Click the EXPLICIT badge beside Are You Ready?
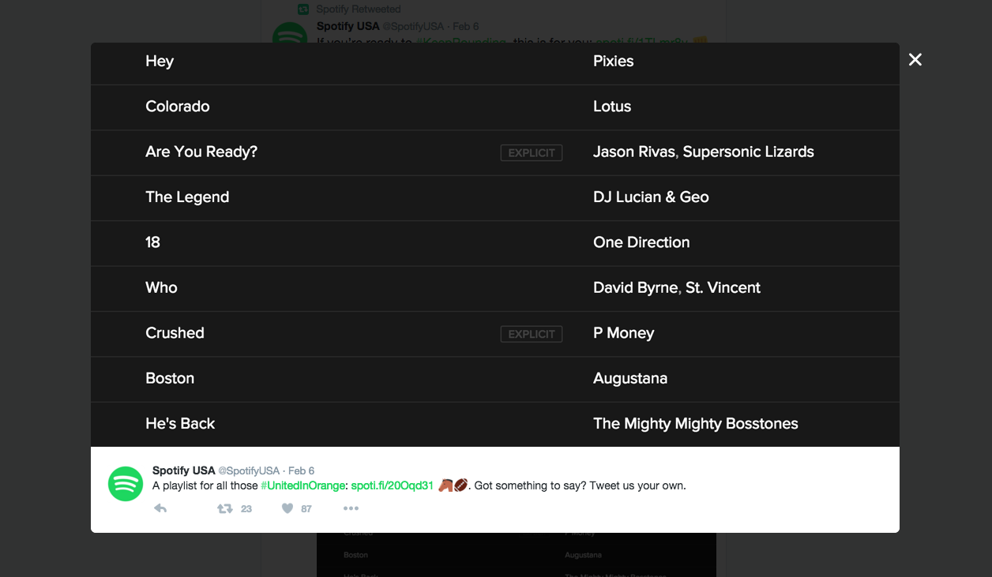 pos(532,153)
